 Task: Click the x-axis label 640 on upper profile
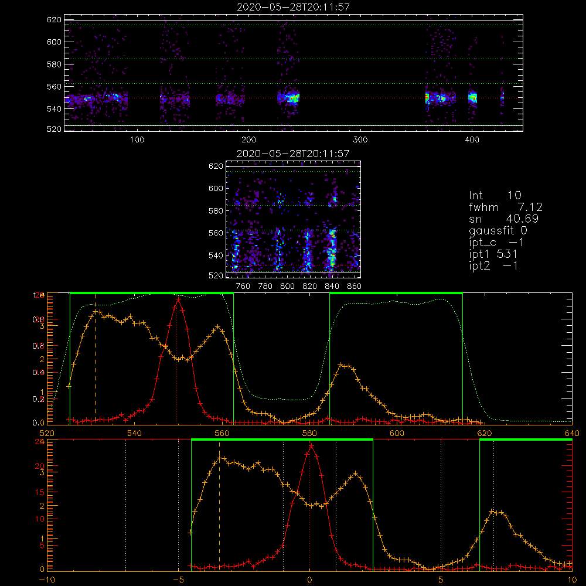click(x=572, y=433)
